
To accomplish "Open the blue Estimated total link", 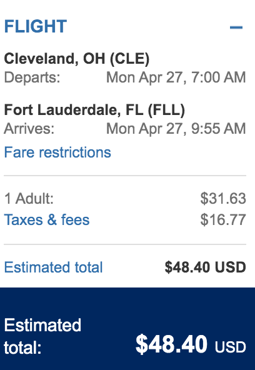I will point(53,267).
